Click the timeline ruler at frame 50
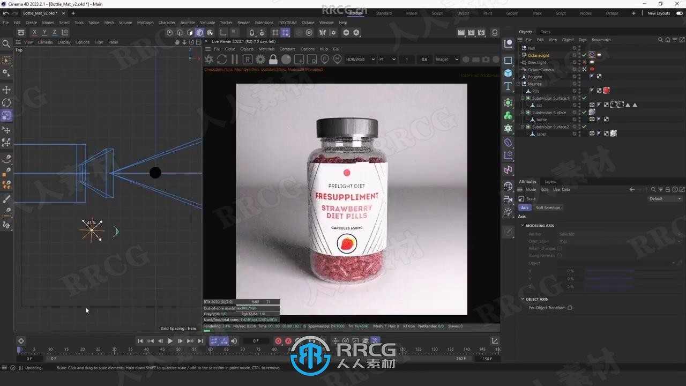Screen dimensions: 686x386 [178, 350]
